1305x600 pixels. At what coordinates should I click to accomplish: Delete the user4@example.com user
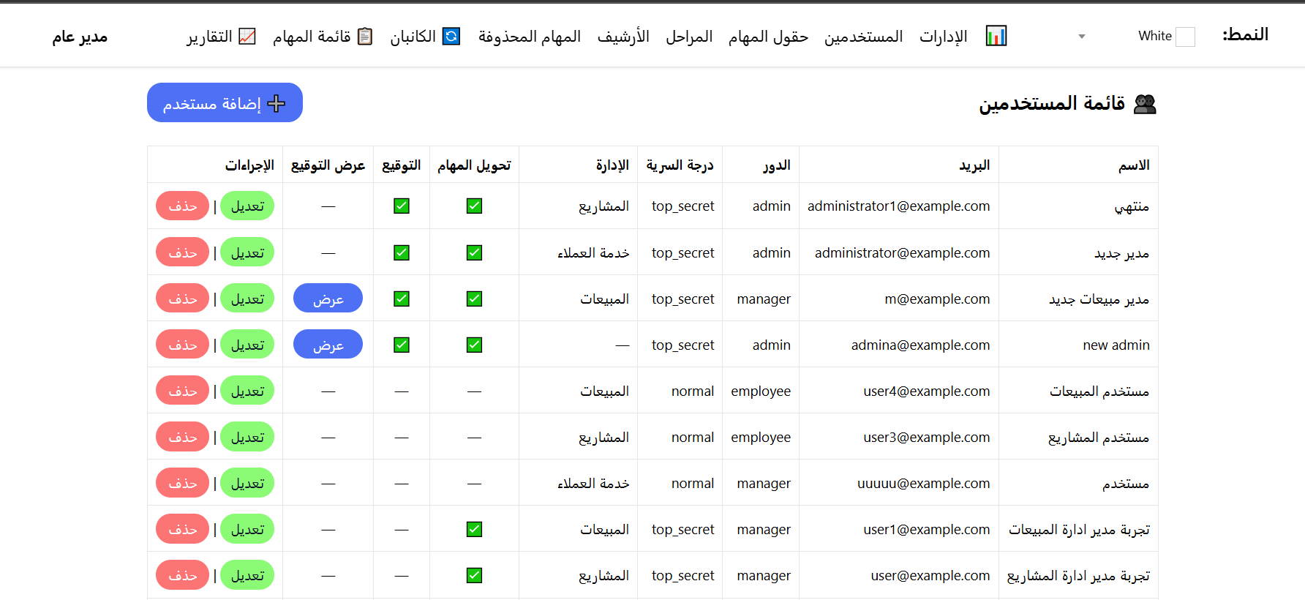point(183,390)
